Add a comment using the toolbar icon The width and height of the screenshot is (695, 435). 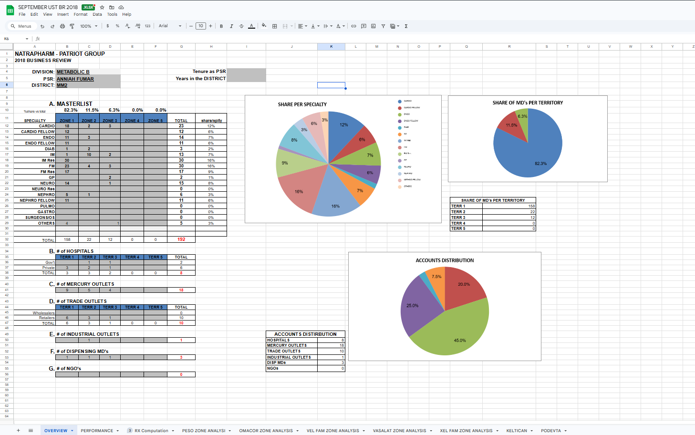tap(363, 26)
